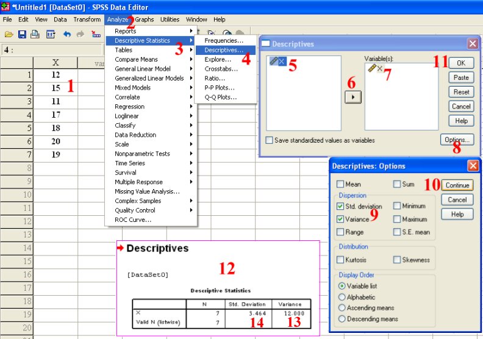The image size is (483, 339).
Task: Click the Go to case toolbar icon
Action: pyautogui.click(x=96, y=34)
